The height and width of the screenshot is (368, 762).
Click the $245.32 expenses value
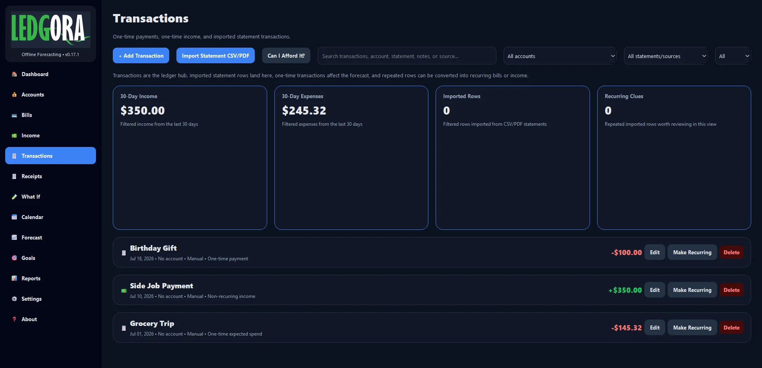(x=304, y=111)
